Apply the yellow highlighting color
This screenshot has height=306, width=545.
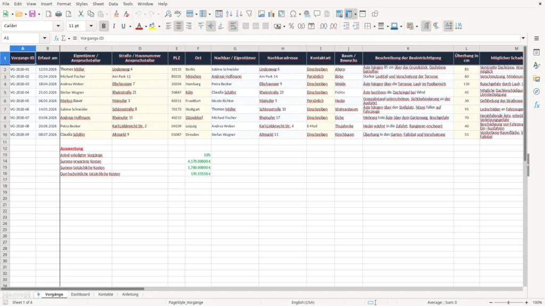point(152,26)
